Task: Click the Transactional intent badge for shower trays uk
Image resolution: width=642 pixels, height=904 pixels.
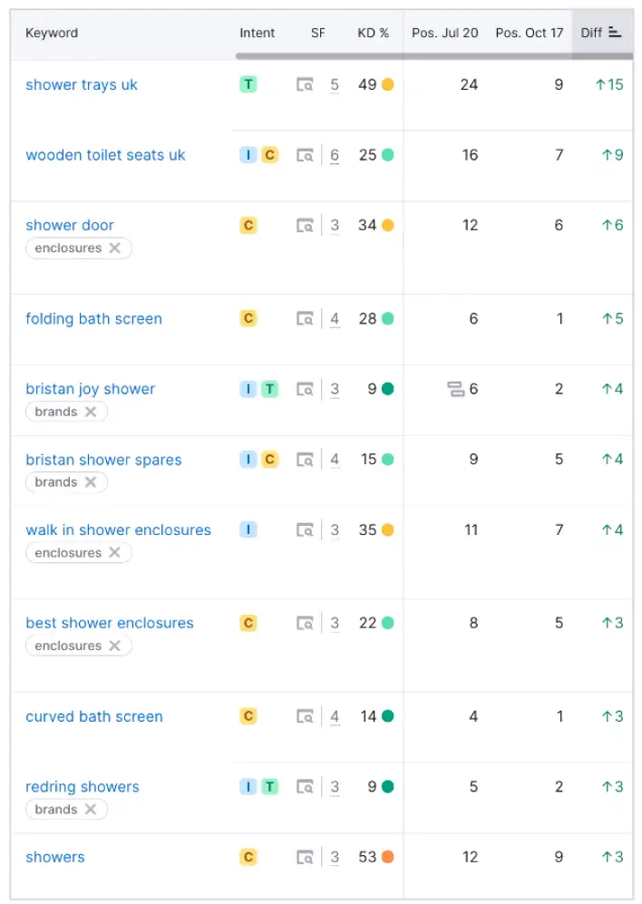Action: coord(248,84)
